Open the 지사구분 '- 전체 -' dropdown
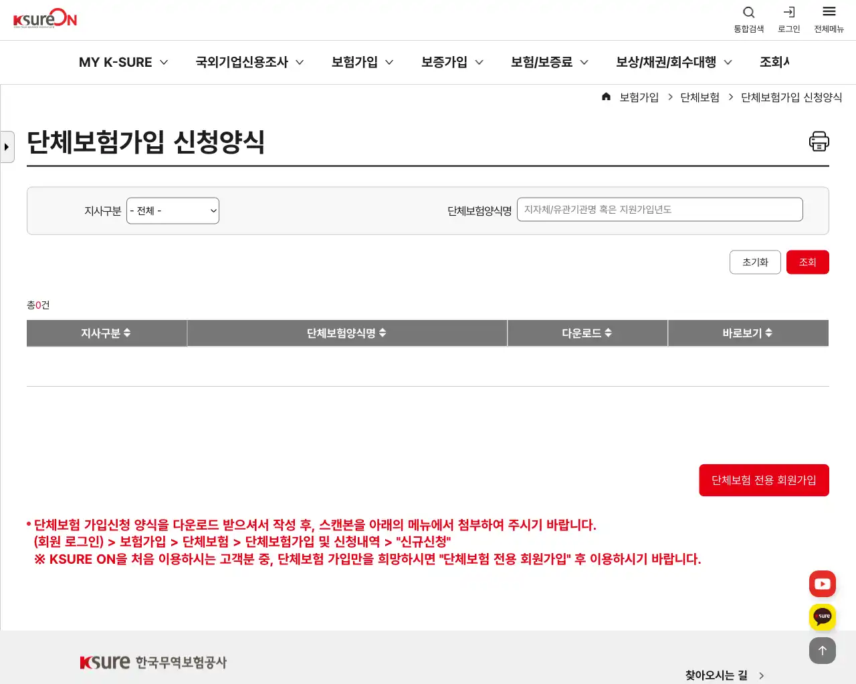Viewport: 856px width, 684px height. [x=173, y=210]
